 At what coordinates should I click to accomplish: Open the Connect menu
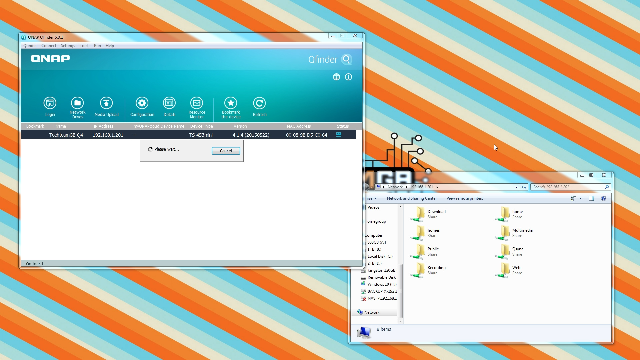pos(49,46)
